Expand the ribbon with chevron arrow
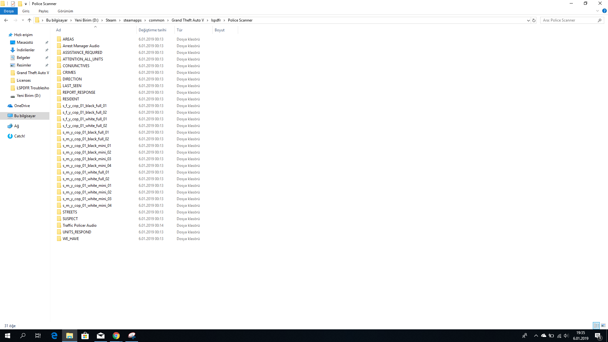608x342 pixels. click(x=598, y=11)
